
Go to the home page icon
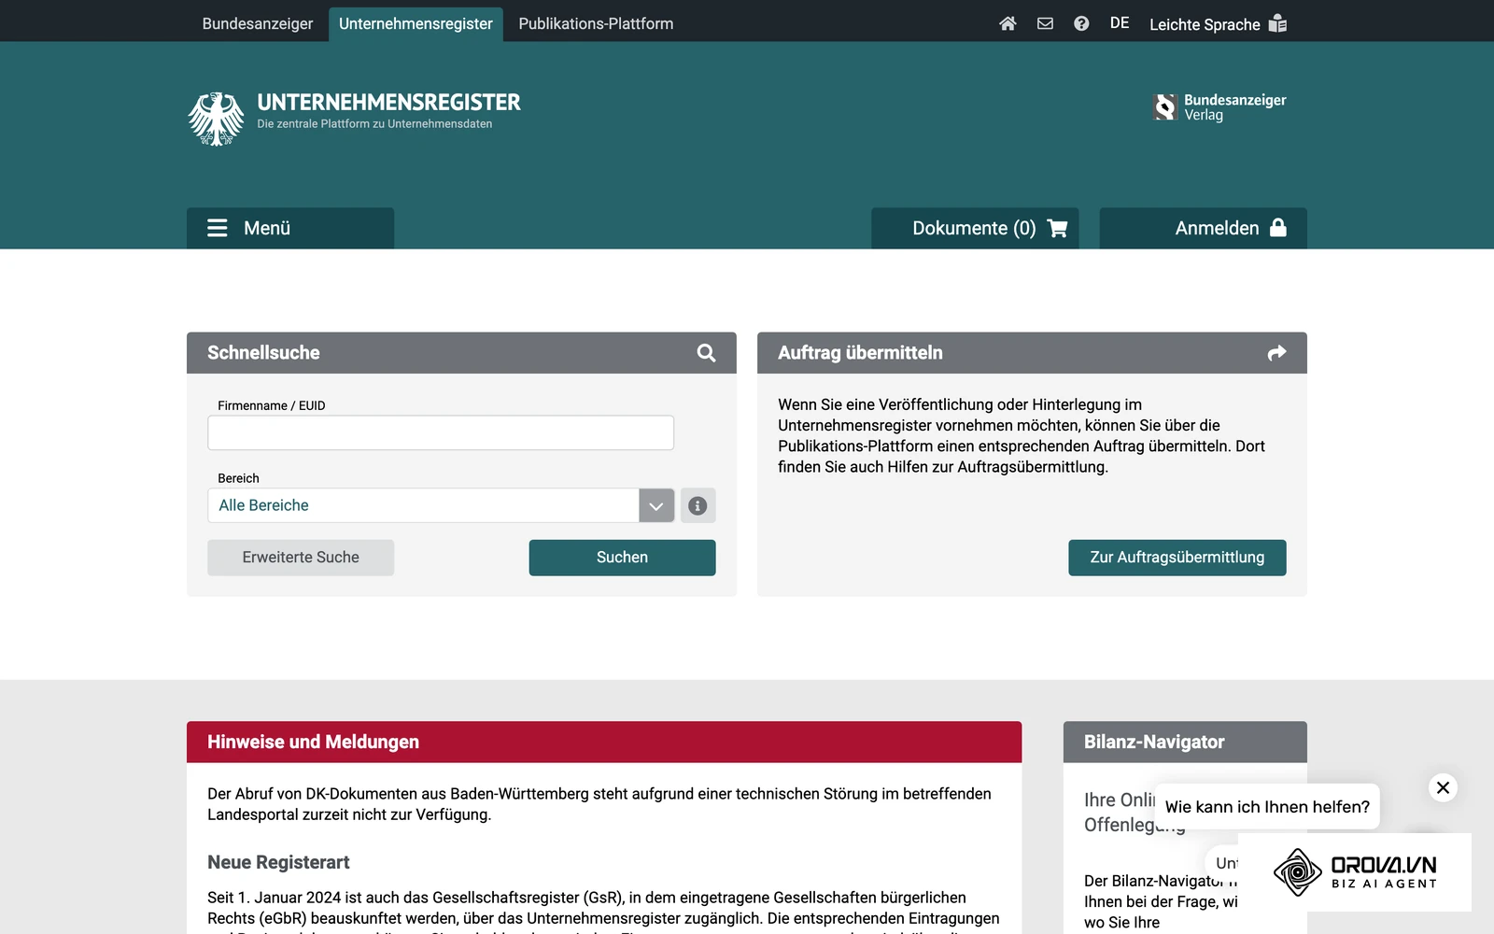(x=1008, y=23)
